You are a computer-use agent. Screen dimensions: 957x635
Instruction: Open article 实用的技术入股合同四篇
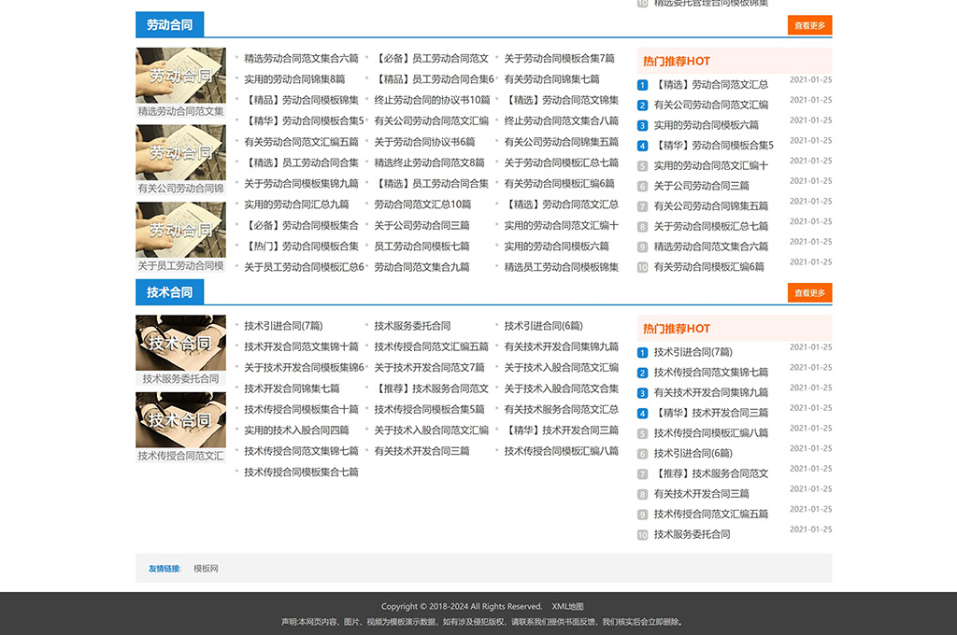[296, 430]
